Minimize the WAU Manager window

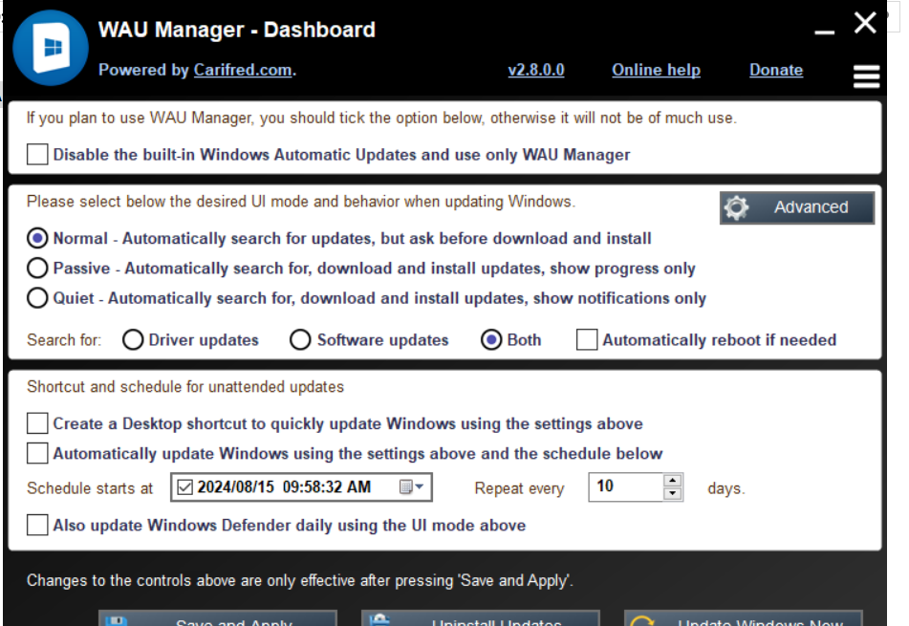click(824, 32)
